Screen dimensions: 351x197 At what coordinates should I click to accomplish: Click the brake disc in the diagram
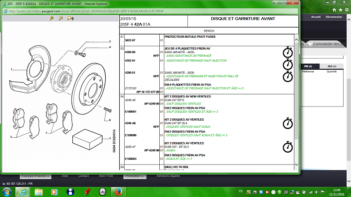tap(89, 89)
